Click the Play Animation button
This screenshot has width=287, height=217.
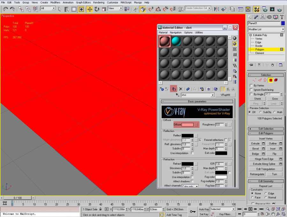(251, 209)
